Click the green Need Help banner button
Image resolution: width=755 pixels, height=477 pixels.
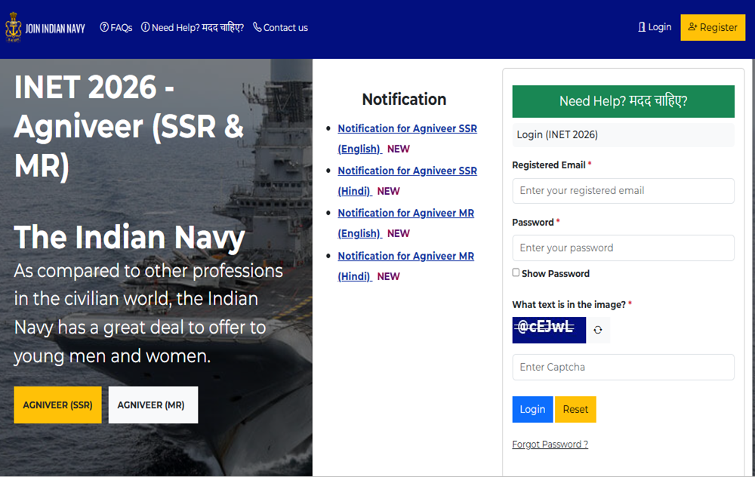[623, 101]
